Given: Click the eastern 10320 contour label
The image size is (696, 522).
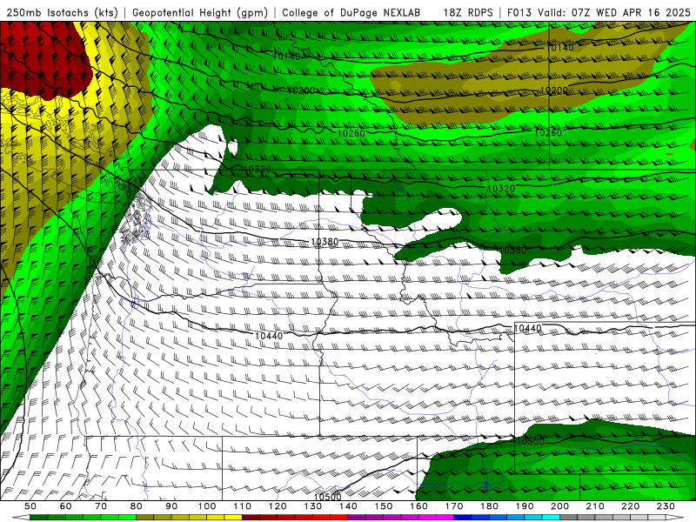Looking at the screenshot, I should point(501,188).
